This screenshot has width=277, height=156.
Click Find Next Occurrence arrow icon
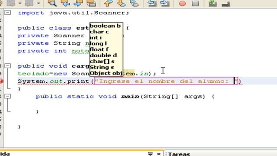pos(78,3)
